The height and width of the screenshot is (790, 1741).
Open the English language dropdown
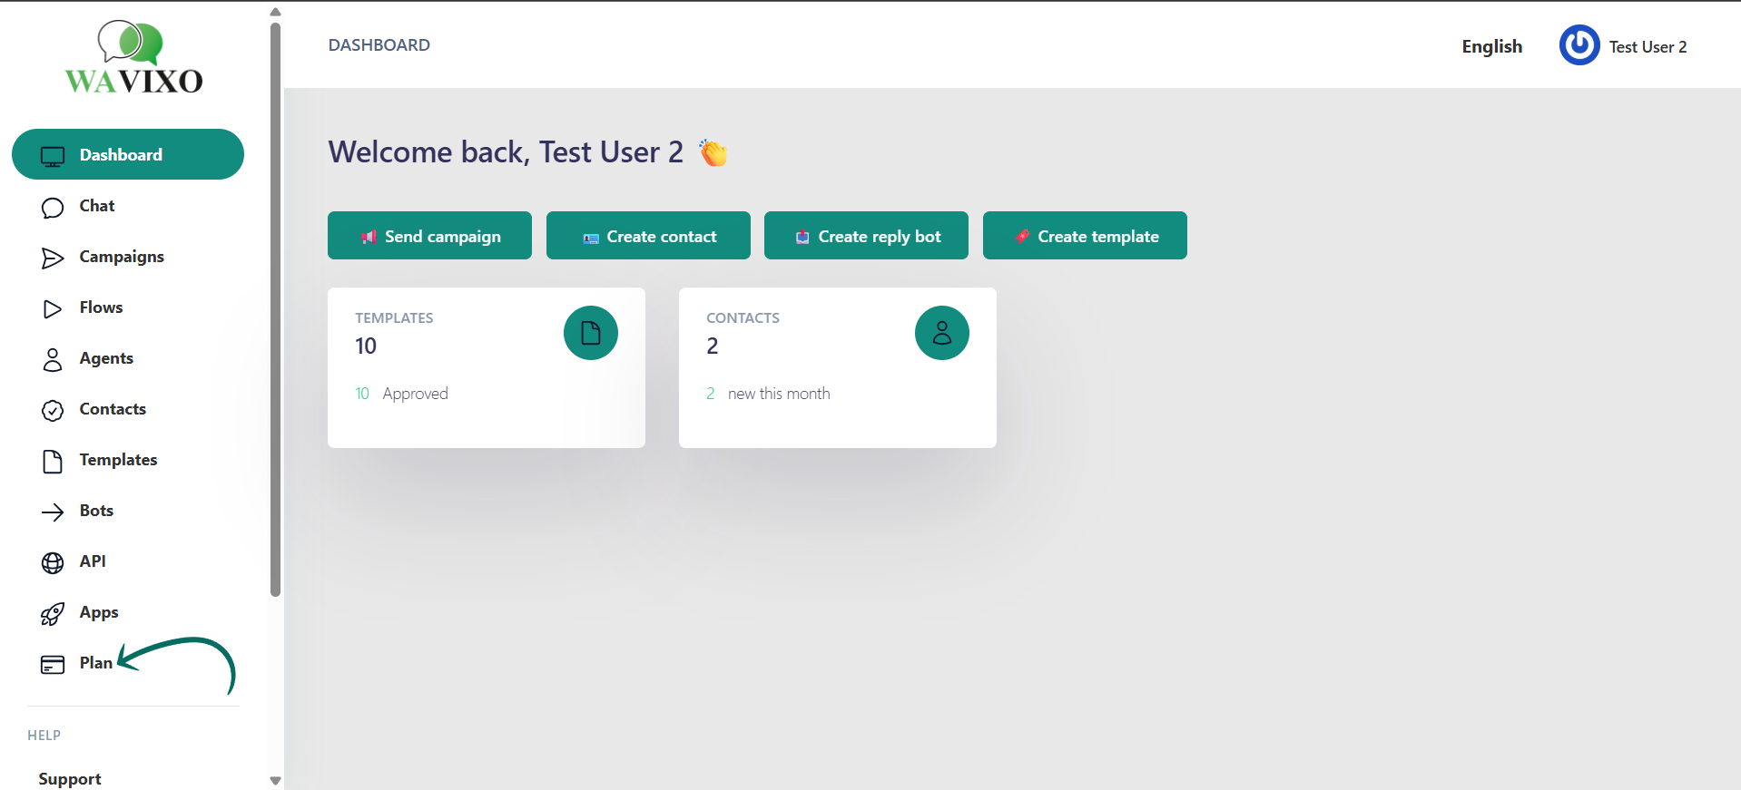pos(1491,46)
